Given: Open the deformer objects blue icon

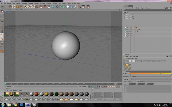Looking at the screenshot, I should [71, 7].
